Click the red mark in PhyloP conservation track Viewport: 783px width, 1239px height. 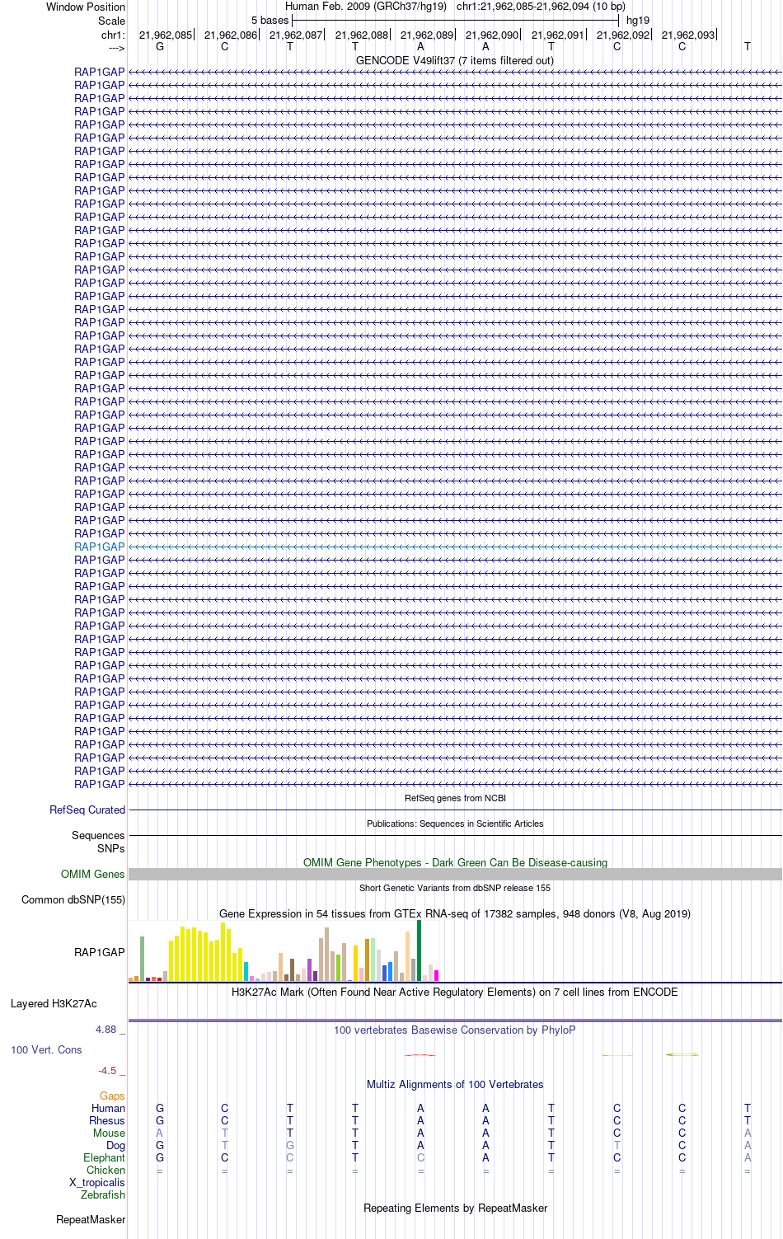coord(420,1055)
